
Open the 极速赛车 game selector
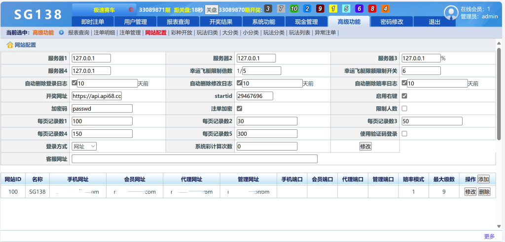pyautogui.click(x=104, y=9)
